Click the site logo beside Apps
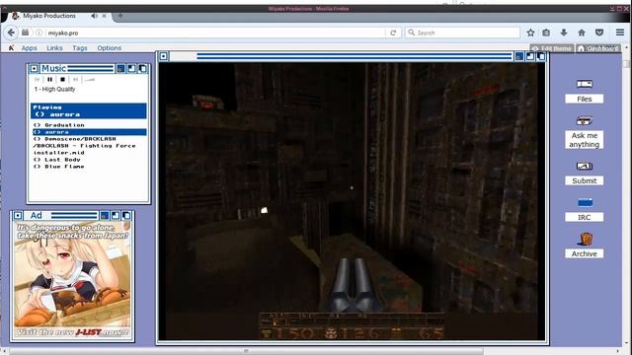The height and width of the screenshot is (355, 632). pyautogui.click(x=11, y=48)
